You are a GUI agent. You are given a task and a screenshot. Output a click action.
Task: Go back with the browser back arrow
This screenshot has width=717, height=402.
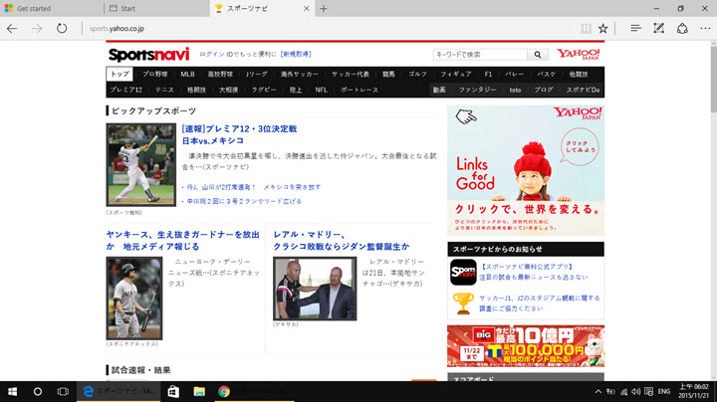12,28
